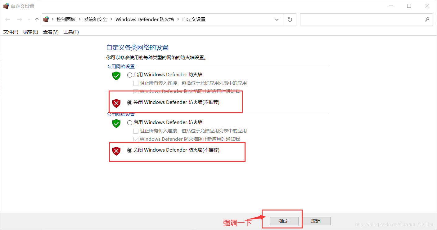Open the 文件(F) menu
This screenshot has width=437, height=230.
pos(11,32)
